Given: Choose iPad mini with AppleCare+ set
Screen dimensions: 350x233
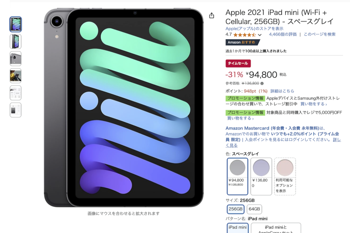Looking at the screenshot, I should 276,228.
